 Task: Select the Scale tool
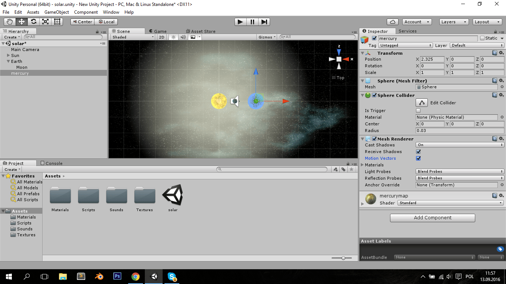tap(45, 22)
